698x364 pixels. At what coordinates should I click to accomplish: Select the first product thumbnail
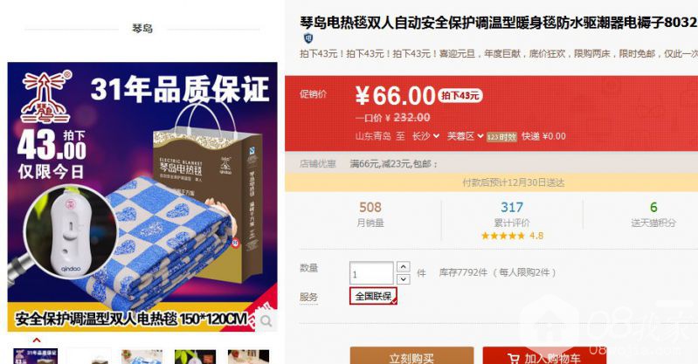(x=36, y=356)
